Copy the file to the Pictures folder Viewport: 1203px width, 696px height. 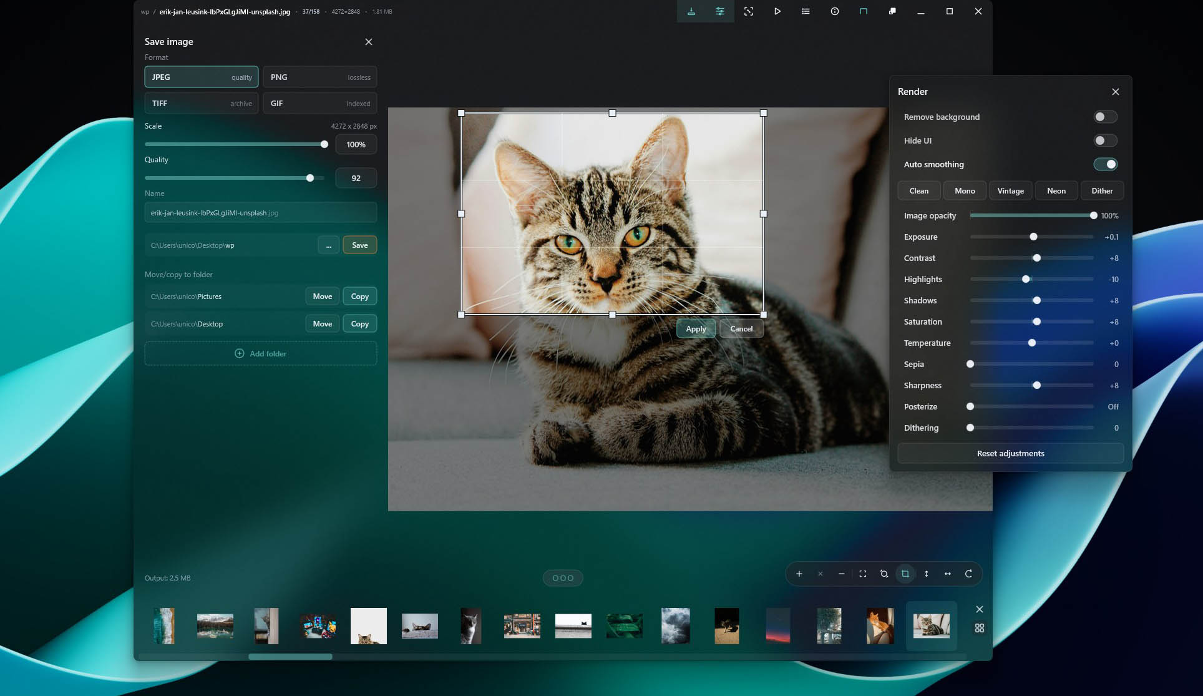(x=360, y=296)
